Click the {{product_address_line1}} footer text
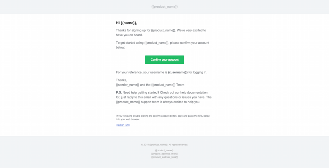Viewport: 329px width, 168px height. coord(164,154)
